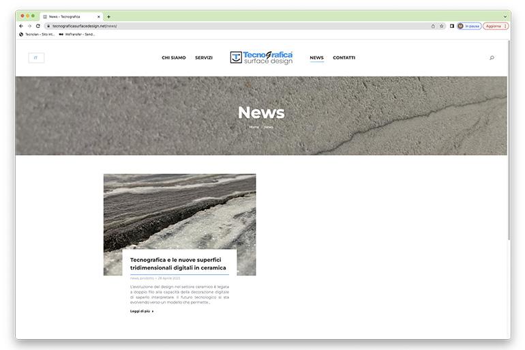Bookmark this page with the star icon

click(441, 26)
